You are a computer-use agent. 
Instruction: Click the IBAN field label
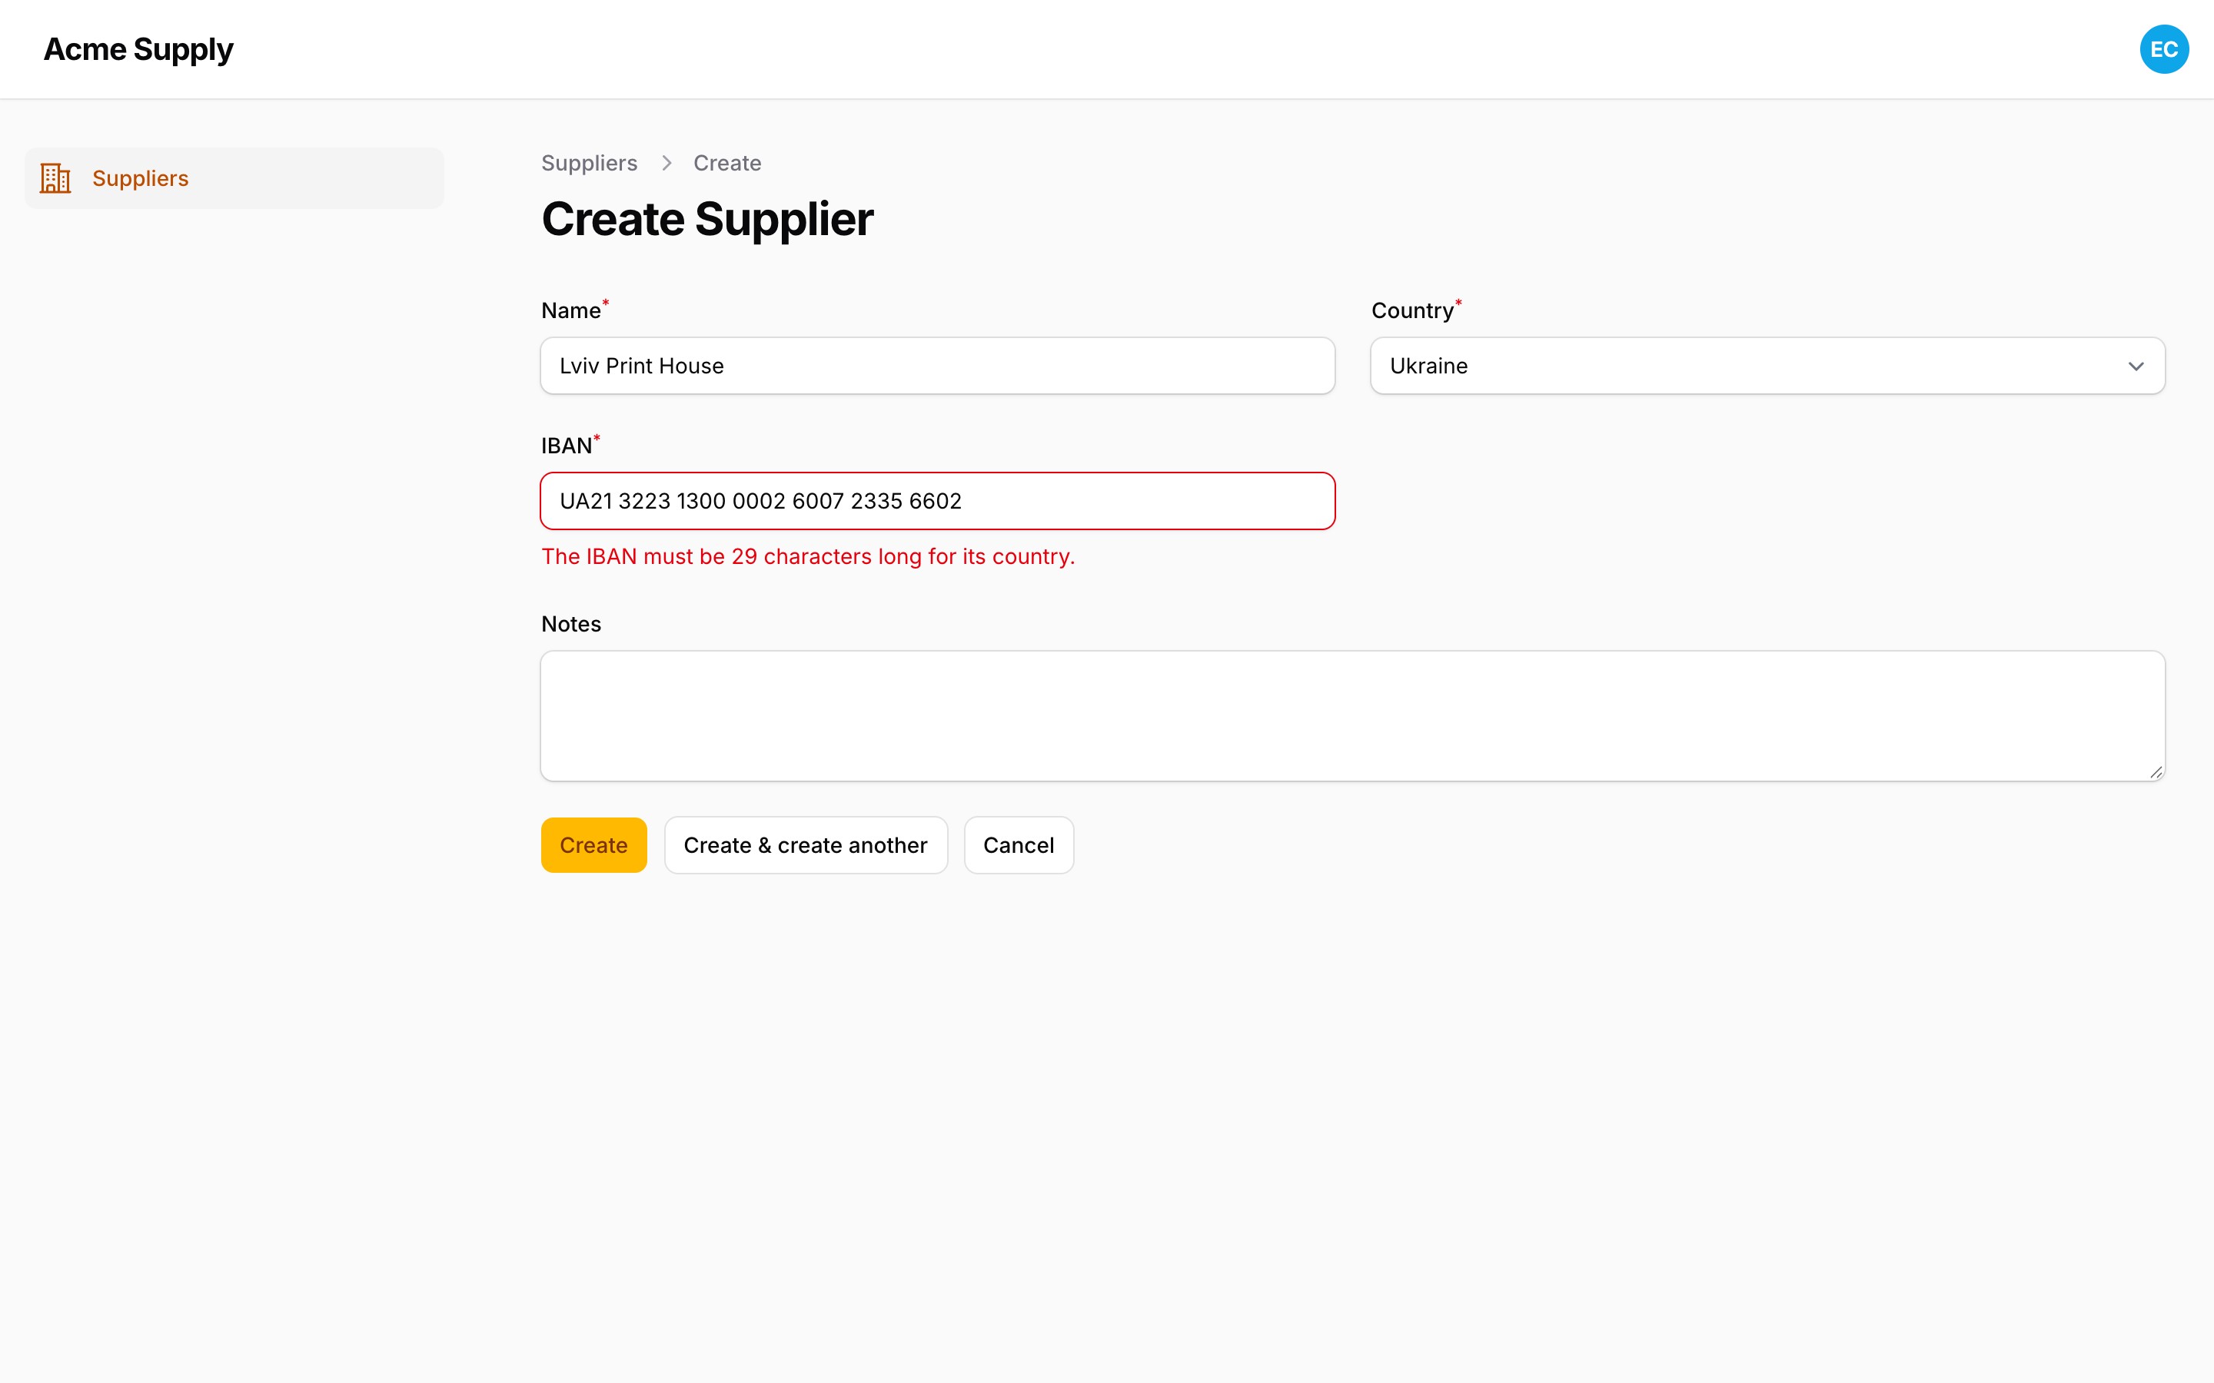567,446
